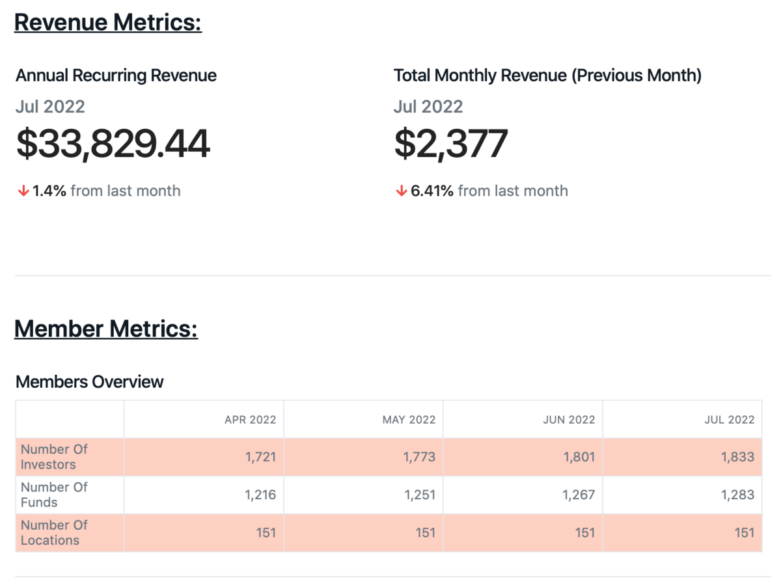
Task: Select the Number Of Funds row label
Action: tap(54, 495)
